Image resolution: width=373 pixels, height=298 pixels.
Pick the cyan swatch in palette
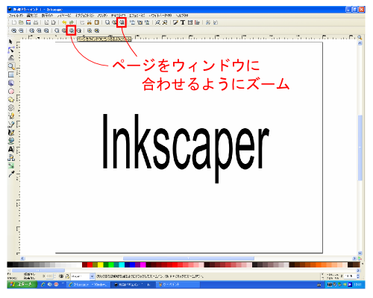(122, 264)
